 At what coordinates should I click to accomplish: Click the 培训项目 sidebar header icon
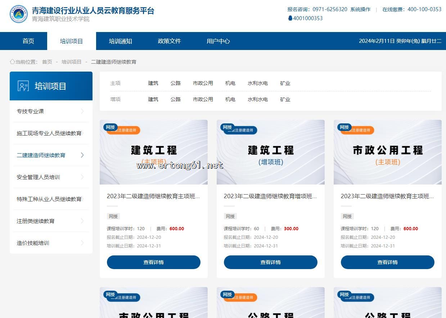click(x=23, y=86)
